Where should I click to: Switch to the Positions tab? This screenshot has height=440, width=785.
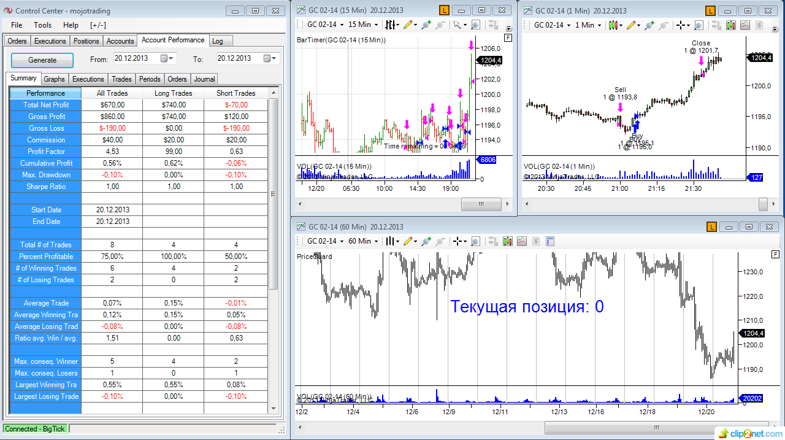86,41
